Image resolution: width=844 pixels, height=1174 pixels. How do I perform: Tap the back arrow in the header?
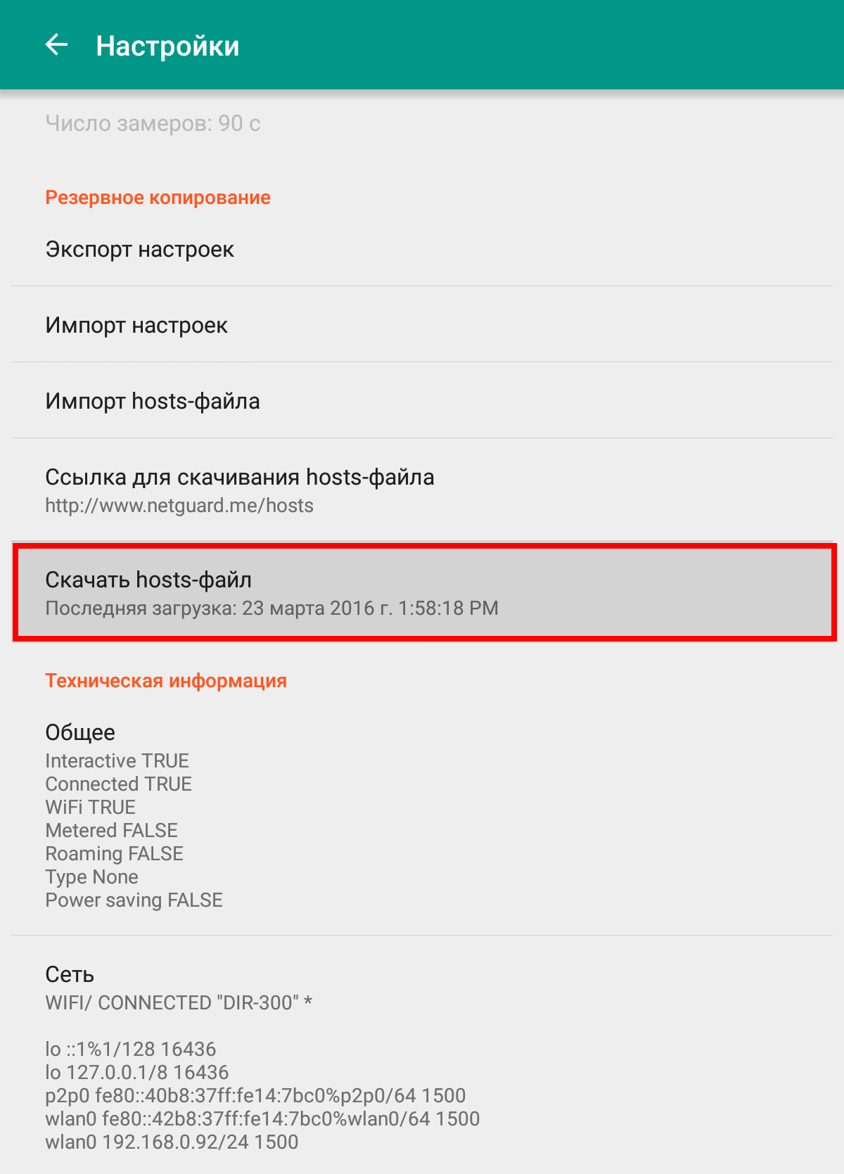pyautogui.click(x=56, y=45)
